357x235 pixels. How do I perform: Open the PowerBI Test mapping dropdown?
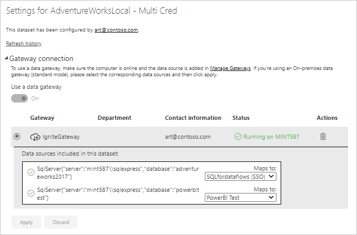pyautogui.click(x=241, y=197)
